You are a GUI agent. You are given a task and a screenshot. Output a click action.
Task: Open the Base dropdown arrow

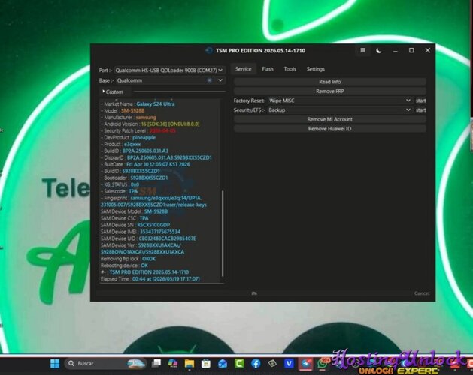click(x=220, y=80)
